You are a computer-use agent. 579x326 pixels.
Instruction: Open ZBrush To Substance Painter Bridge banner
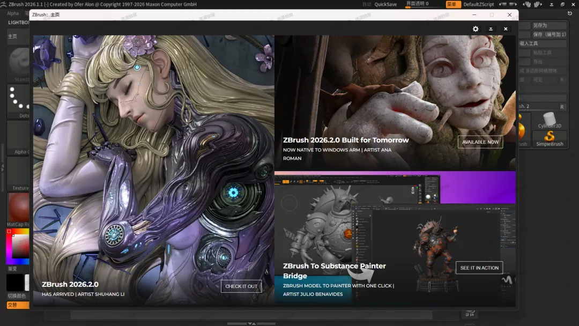(395, 239)
